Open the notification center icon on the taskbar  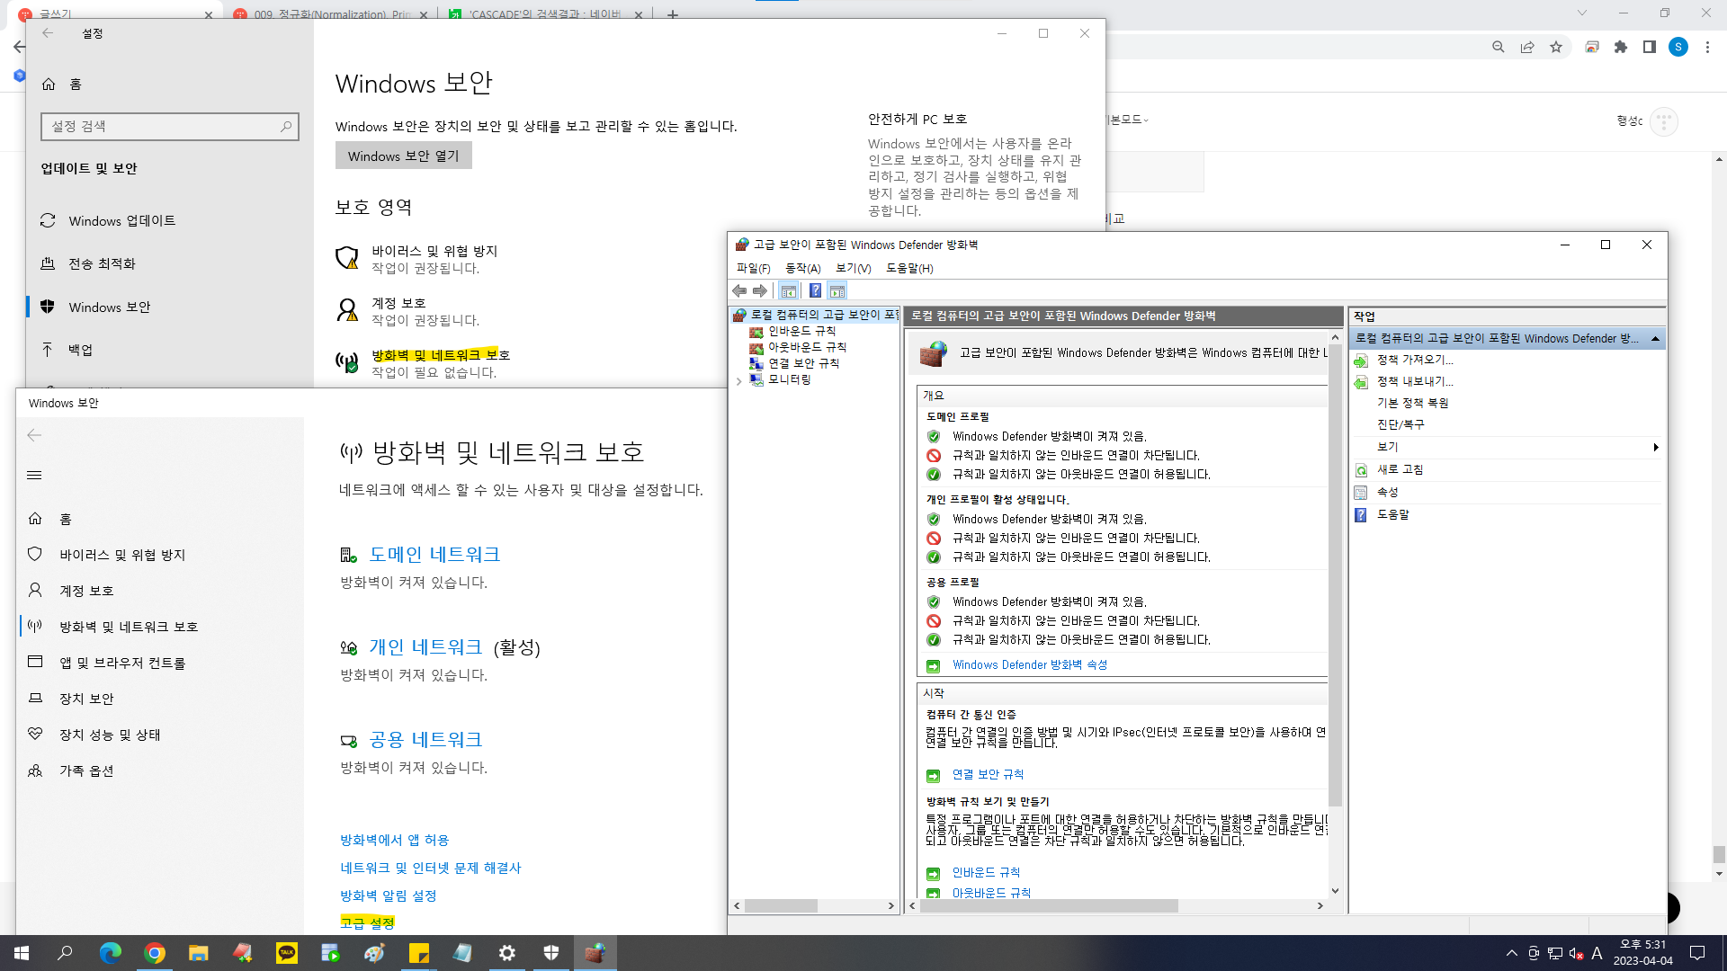tap(1697, 953)
